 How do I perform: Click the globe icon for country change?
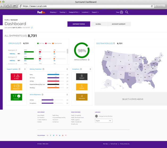pos(96,116)
